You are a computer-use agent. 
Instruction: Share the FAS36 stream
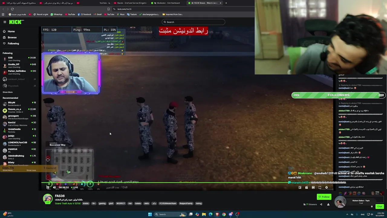click(x=321, y=204)
